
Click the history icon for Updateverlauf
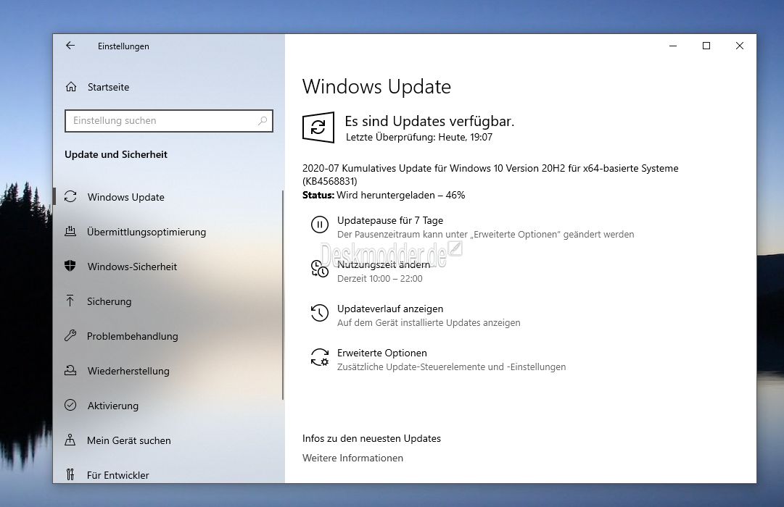(x=320, y=313)
